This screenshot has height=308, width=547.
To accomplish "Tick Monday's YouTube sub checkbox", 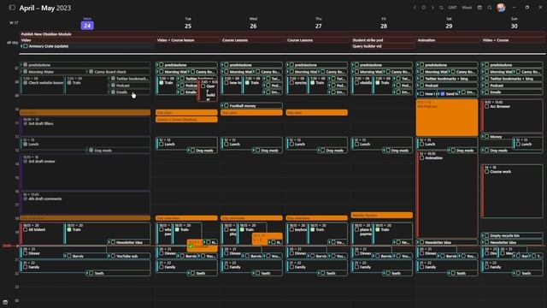I will [x=113, y=256].
